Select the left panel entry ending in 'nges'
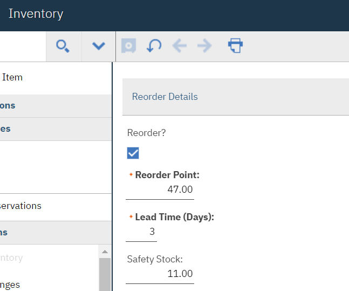Image resolution: width=349 pixels, height=291 pixels. pos(11,284)
